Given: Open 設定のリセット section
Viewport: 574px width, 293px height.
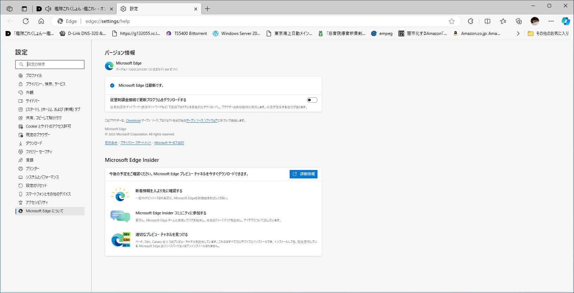Looking at the screenshot, I should [x=50, y=185].
